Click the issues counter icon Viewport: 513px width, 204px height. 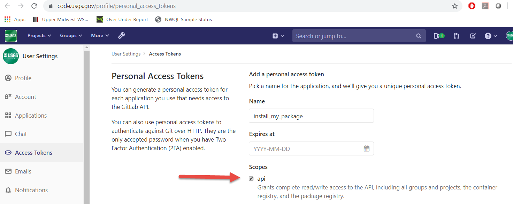coord(439,36)
